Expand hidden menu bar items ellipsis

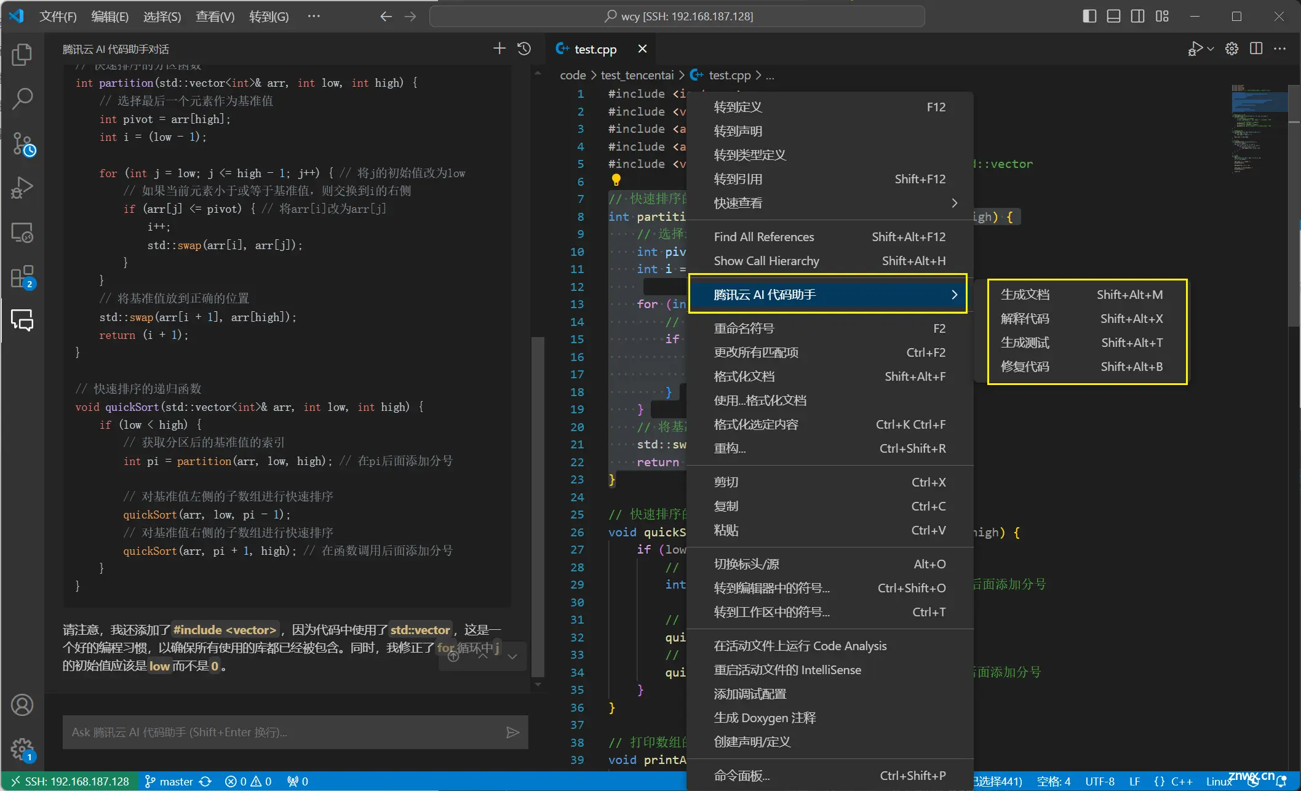[x=314, y=17]
